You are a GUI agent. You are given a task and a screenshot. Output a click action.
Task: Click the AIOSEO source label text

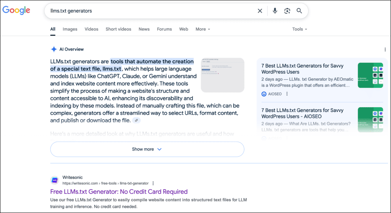[x=275, y=94]
